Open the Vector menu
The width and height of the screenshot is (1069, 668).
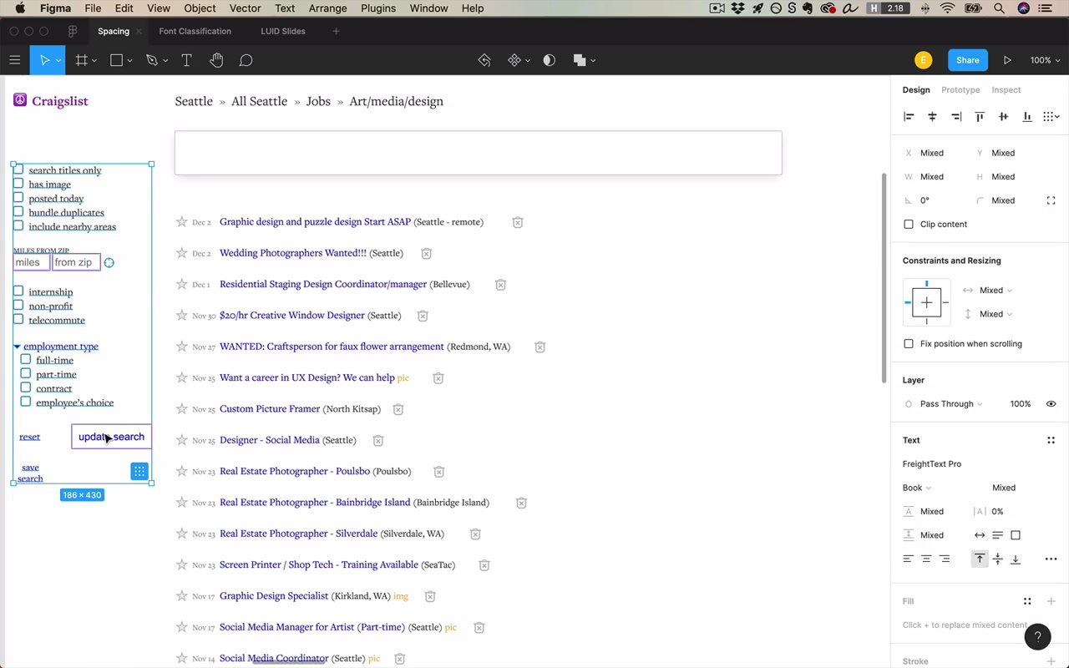(245, 8)
